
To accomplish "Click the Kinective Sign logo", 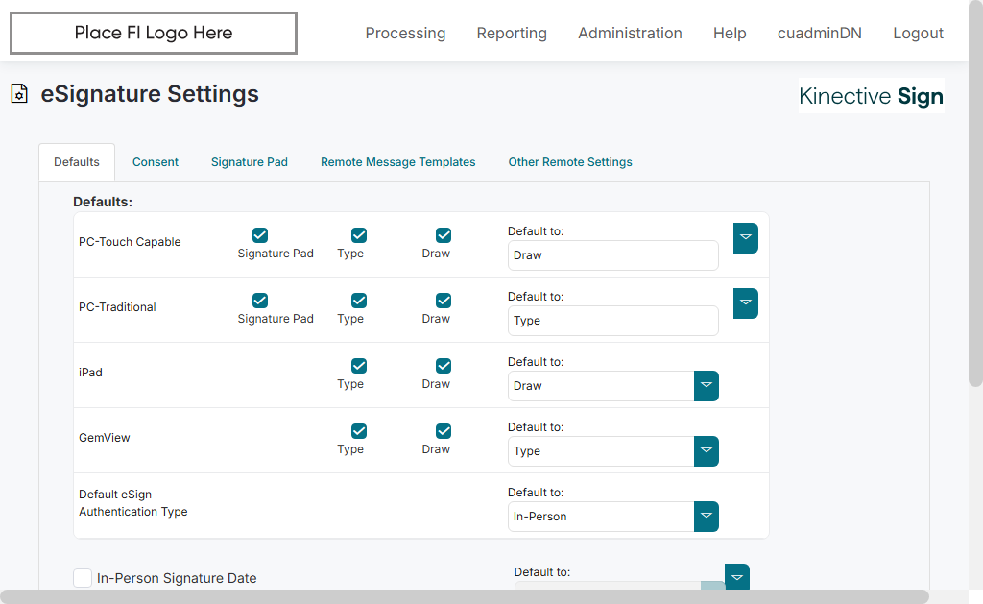I will tap(871, 96).
